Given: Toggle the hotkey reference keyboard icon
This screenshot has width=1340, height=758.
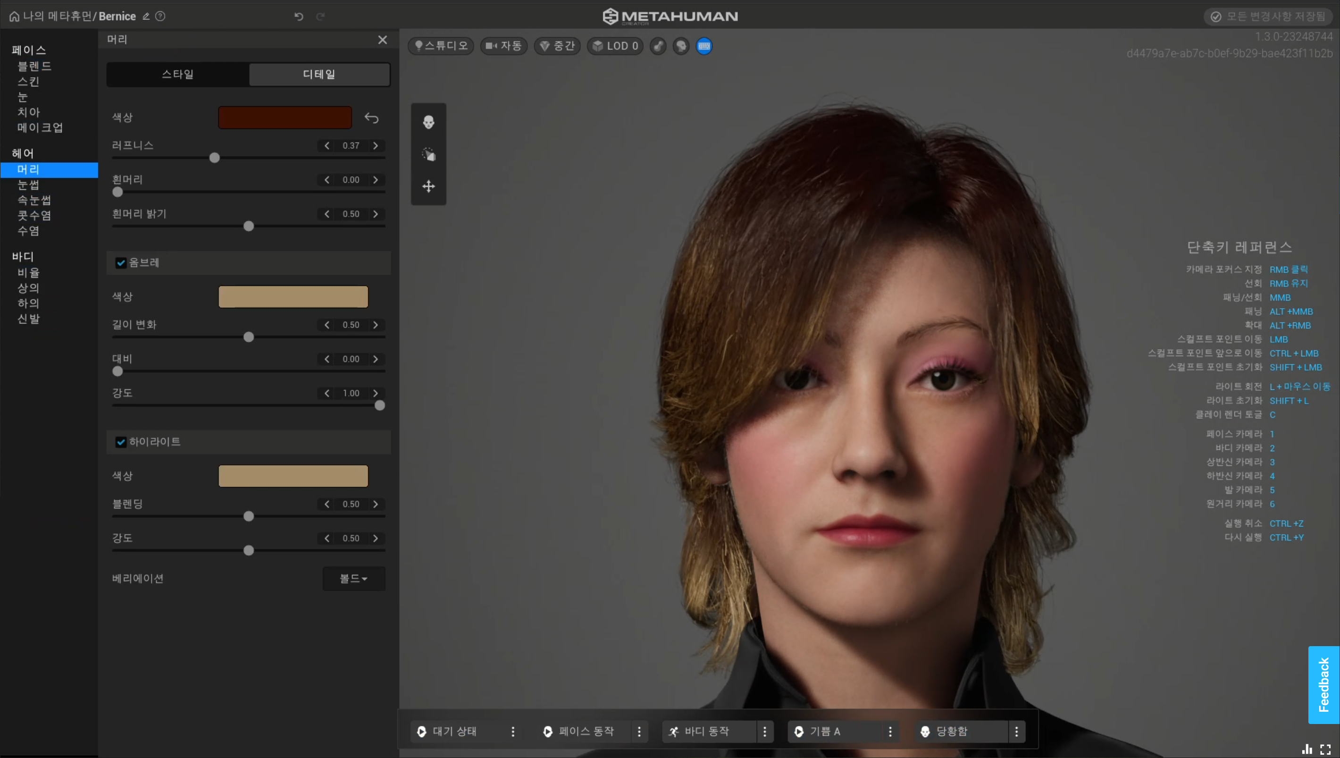Looking at the screenshot, I should (x=703, y=46).
